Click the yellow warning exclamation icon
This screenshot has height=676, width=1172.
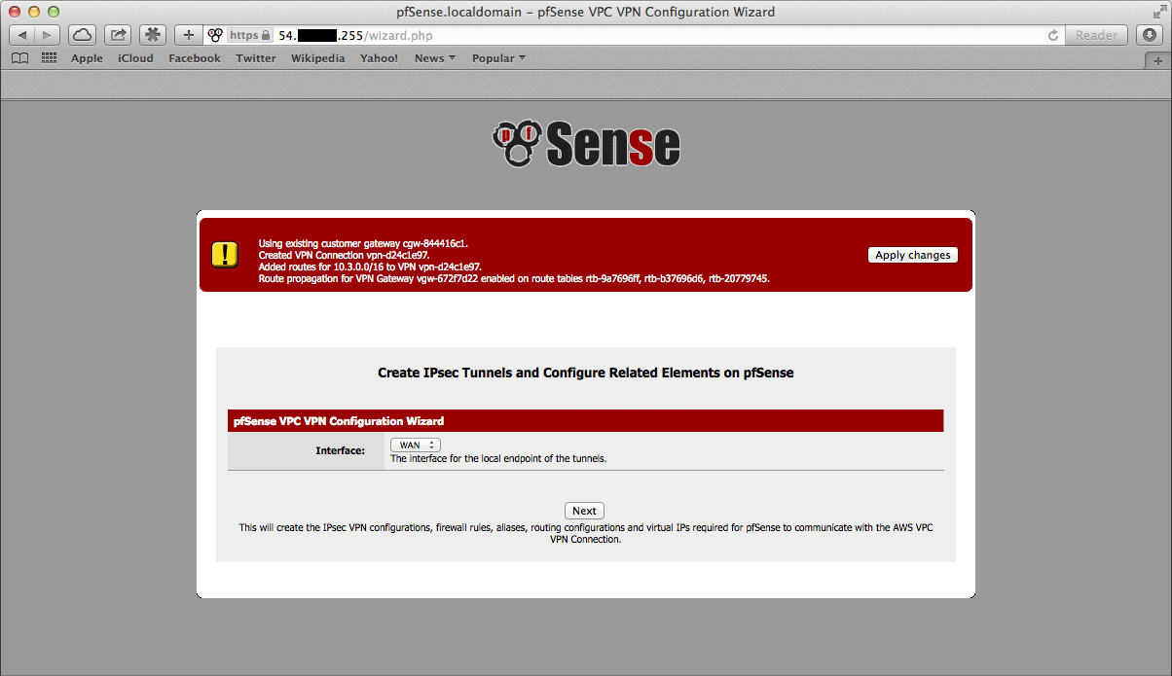pos(225,255)
